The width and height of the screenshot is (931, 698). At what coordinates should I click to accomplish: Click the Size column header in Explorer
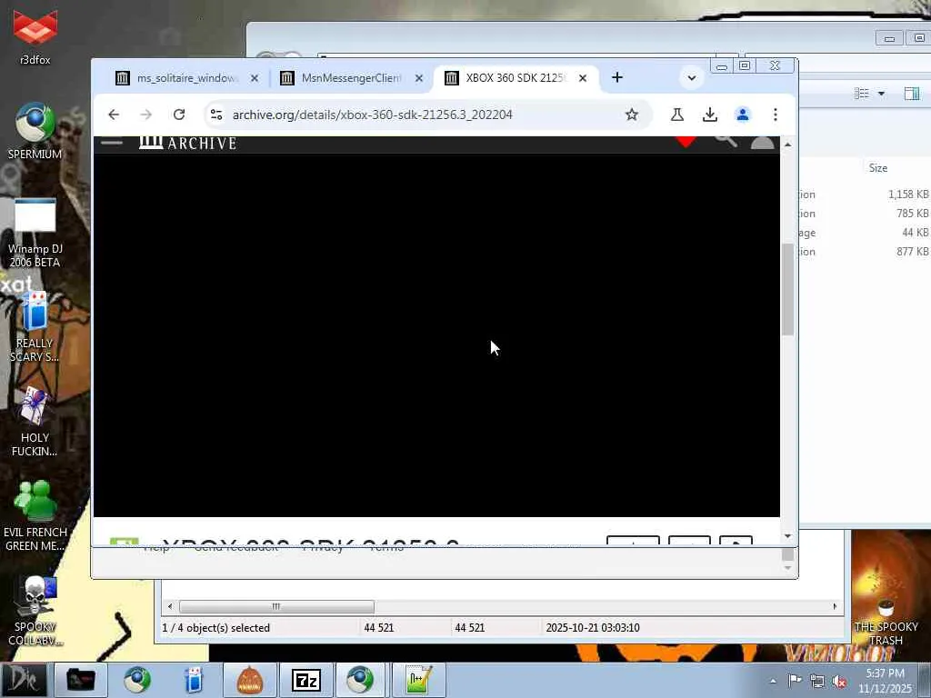(x=878, y=168)
